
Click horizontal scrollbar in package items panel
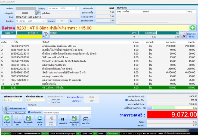click(x=143, y=23)
